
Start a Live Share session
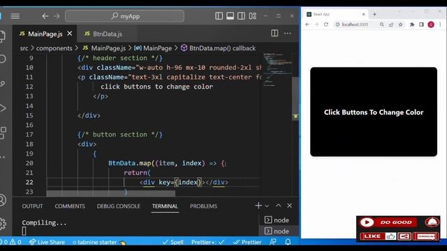point(47,242)
